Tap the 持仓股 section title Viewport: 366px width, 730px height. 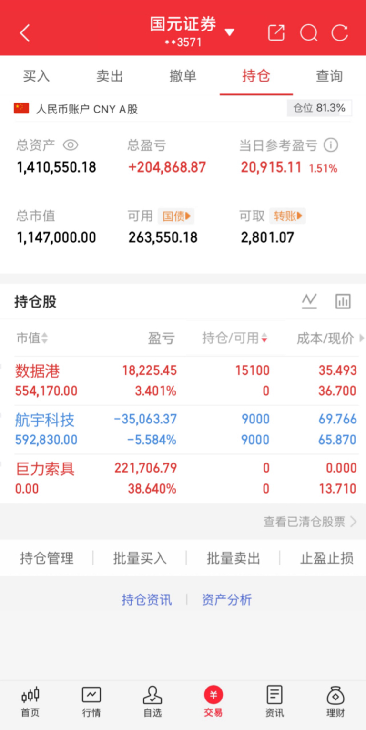pos(36,302)
